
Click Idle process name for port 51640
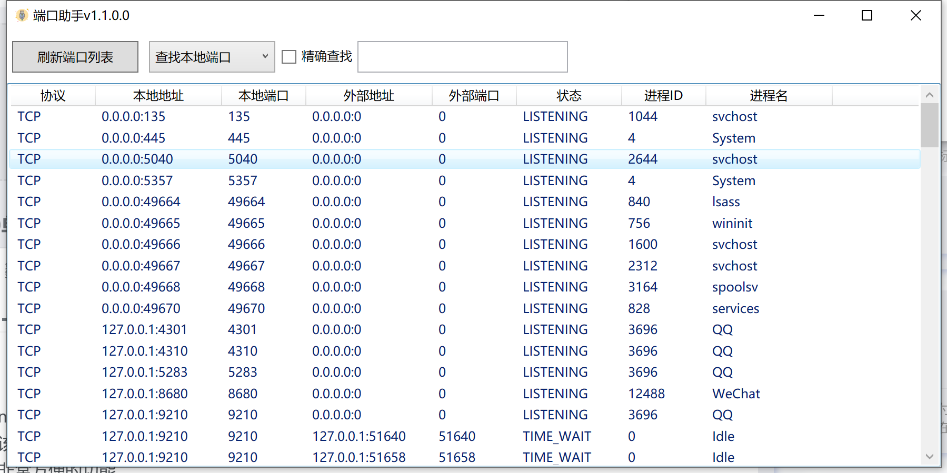pyautogui.click(x=723, y=436)
